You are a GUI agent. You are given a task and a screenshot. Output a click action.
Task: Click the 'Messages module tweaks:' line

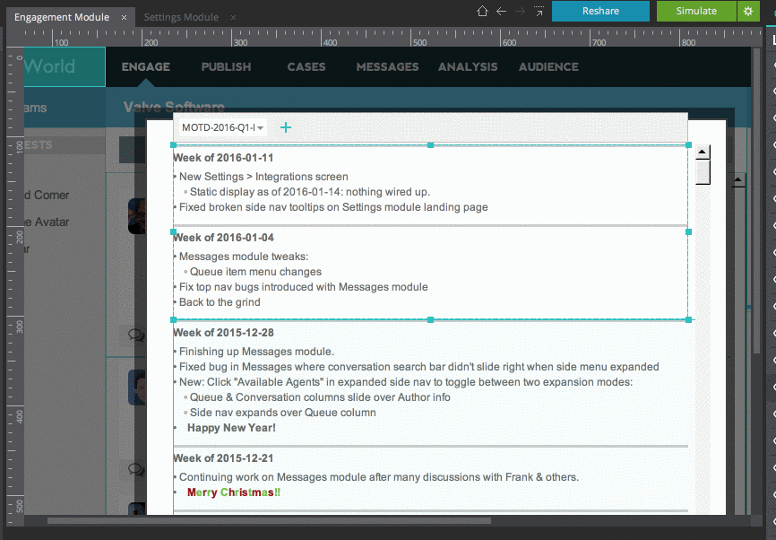tap(244, 257)
